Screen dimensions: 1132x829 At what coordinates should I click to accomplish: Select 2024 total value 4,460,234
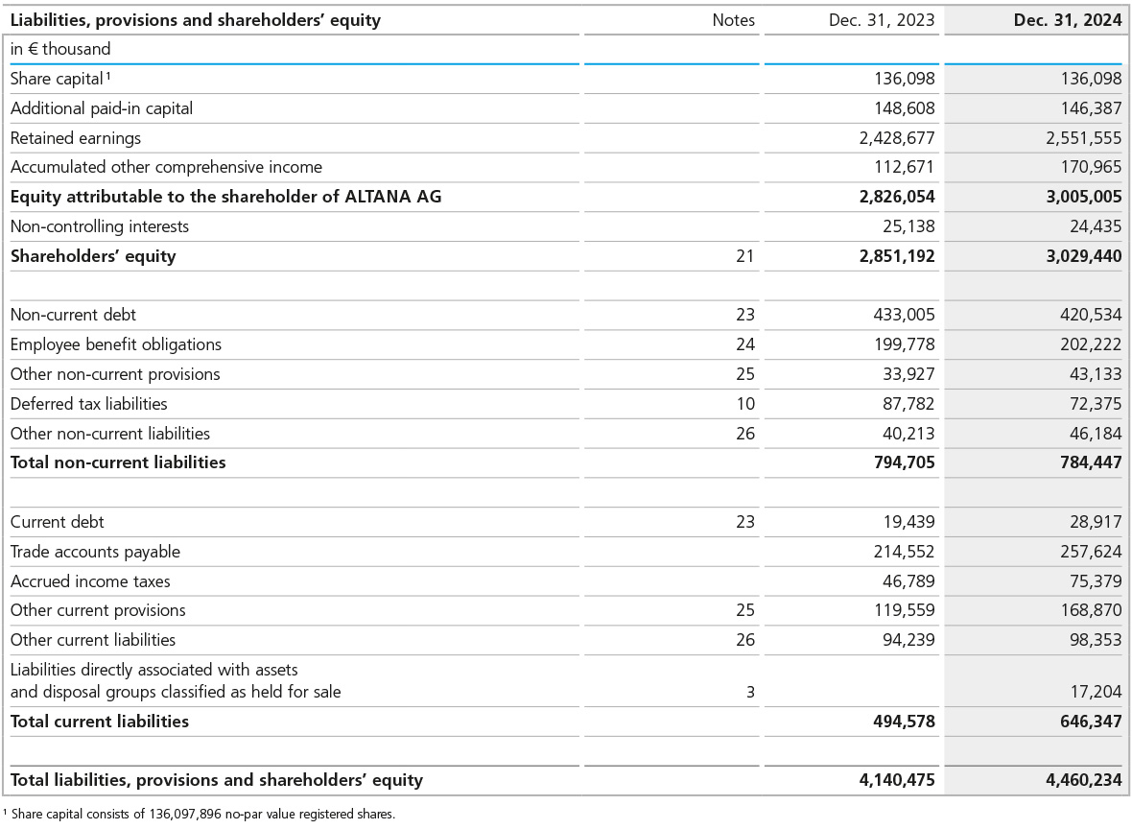coord(1083,780)
